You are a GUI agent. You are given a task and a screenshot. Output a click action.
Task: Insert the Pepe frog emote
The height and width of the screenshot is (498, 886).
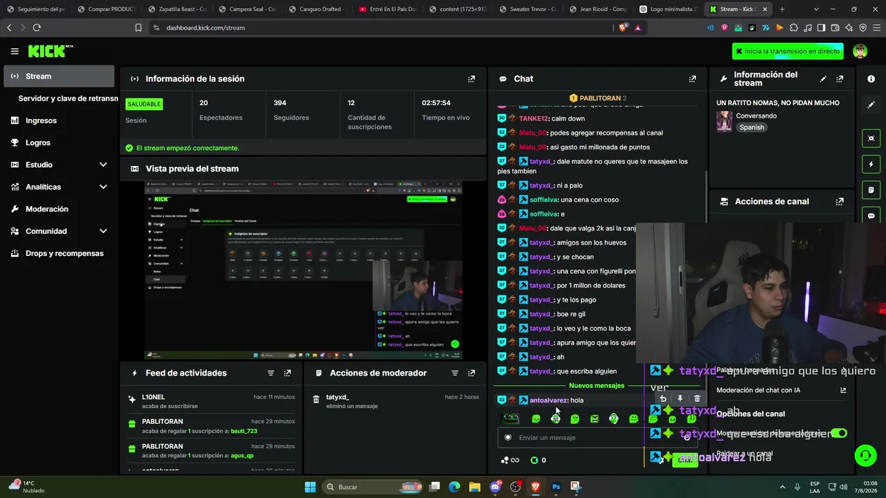(x=510, y=418)
